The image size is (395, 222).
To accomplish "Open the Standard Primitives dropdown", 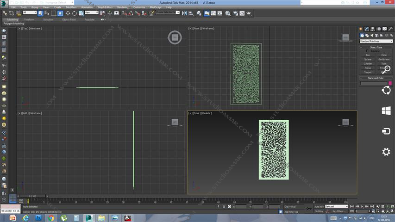I will tap(376, 41).
